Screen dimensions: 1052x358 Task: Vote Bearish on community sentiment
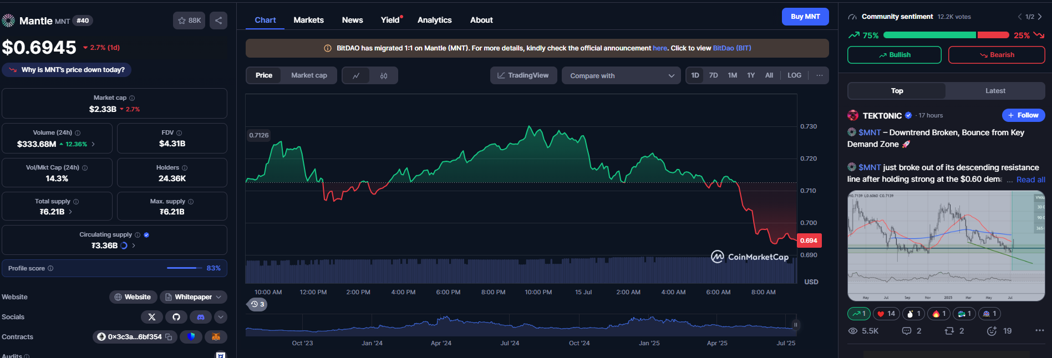click(x=997, y=55)
